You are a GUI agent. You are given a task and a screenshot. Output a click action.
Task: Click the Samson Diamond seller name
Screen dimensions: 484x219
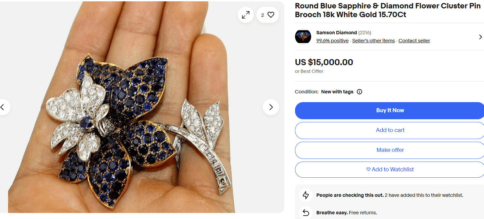pyautogui.click(x=337, y=33)
